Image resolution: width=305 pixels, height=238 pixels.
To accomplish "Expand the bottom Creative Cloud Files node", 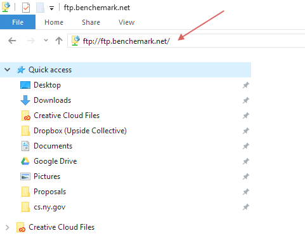I will [8, 227].
